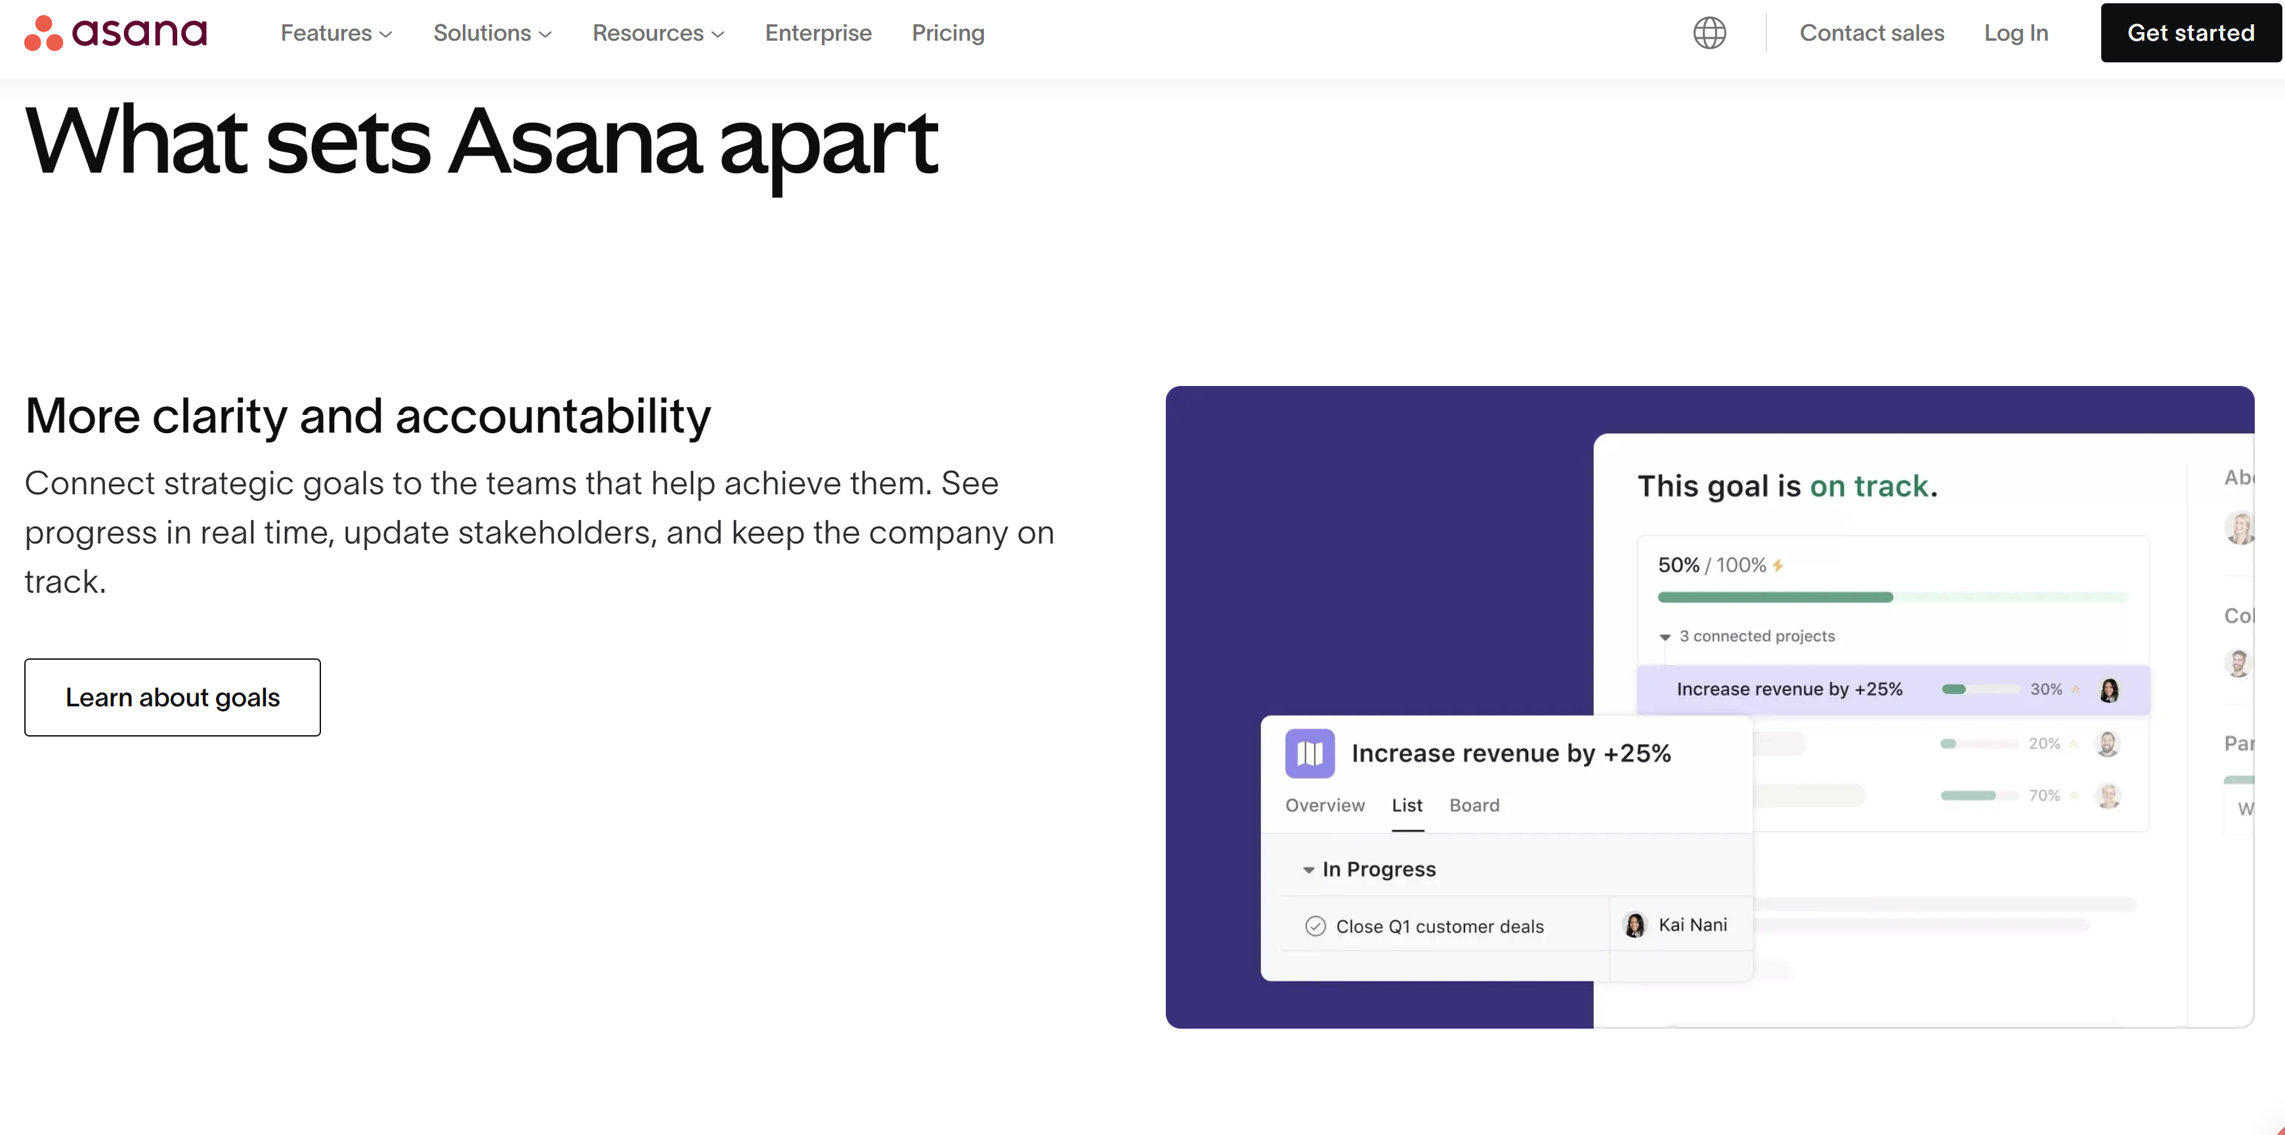Expand the Solutions navigation dropdown
This screenshot has height=1135, width=2285.
492,33
